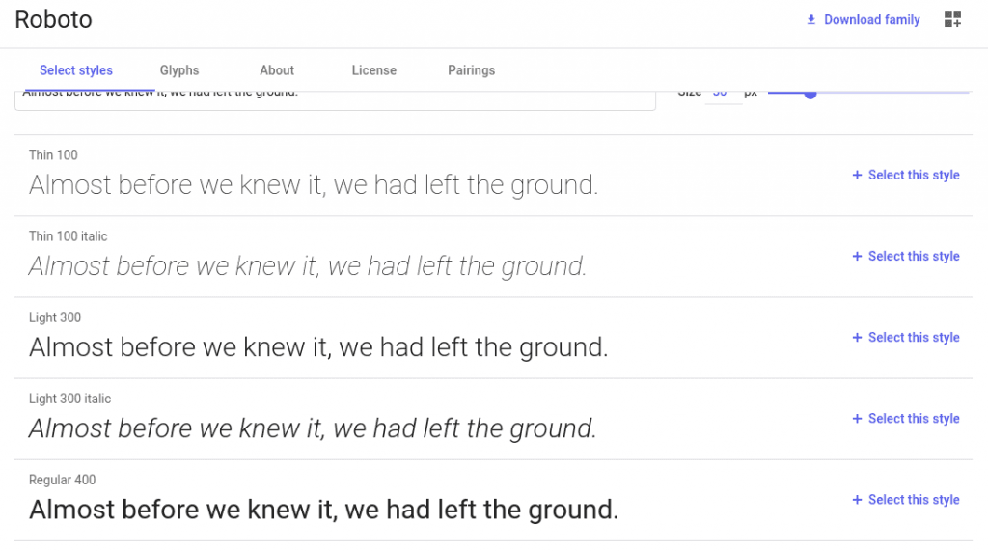Click the plus icon for Regular 400
This screenshot has width=988, height=552.
pyautogui.click(x=857, y=500)
